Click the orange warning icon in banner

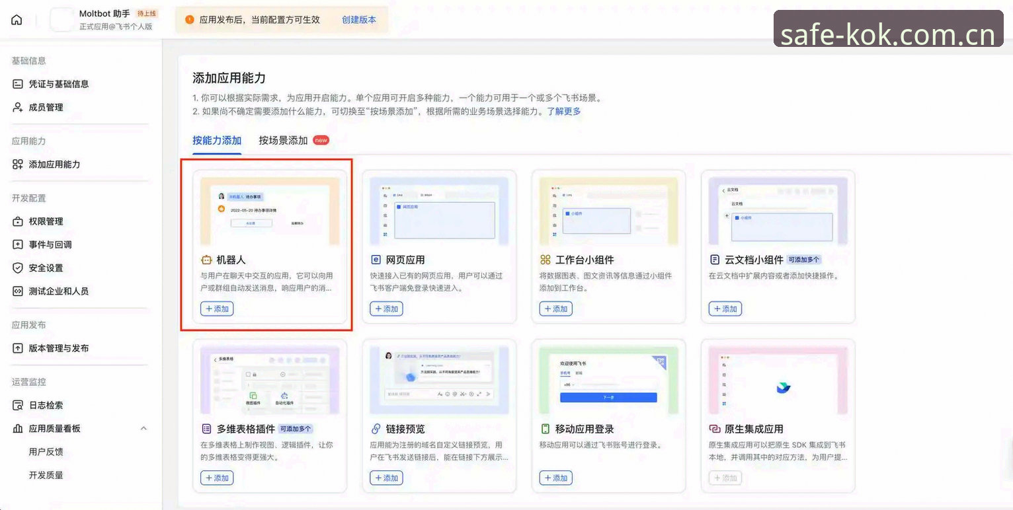[190, 20]
